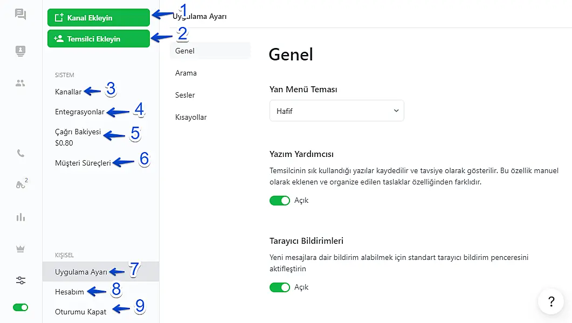Switch to the Arama settings tab
Viewport: 572px width, 323px height.
(186, 73)
